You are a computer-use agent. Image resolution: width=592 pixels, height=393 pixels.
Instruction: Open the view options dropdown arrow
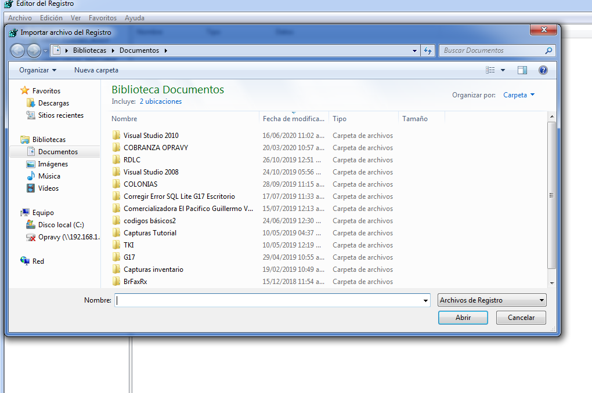[503, 70]
